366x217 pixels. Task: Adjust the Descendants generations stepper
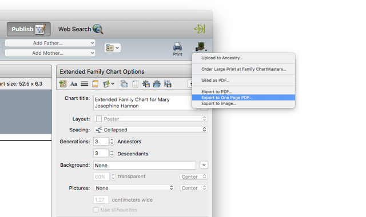click(112, 154)
